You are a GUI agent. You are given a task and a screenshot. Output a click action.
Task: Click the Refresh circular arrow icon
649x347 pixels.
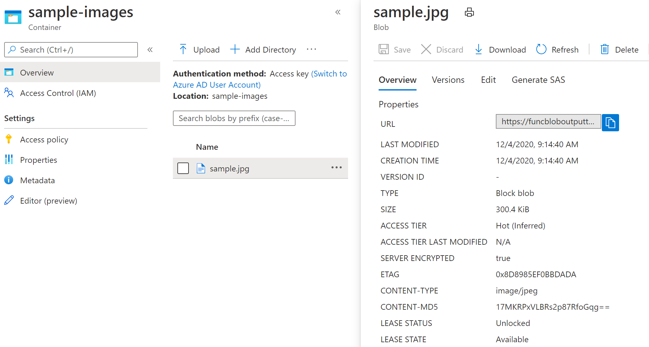[x=541, y=49]
